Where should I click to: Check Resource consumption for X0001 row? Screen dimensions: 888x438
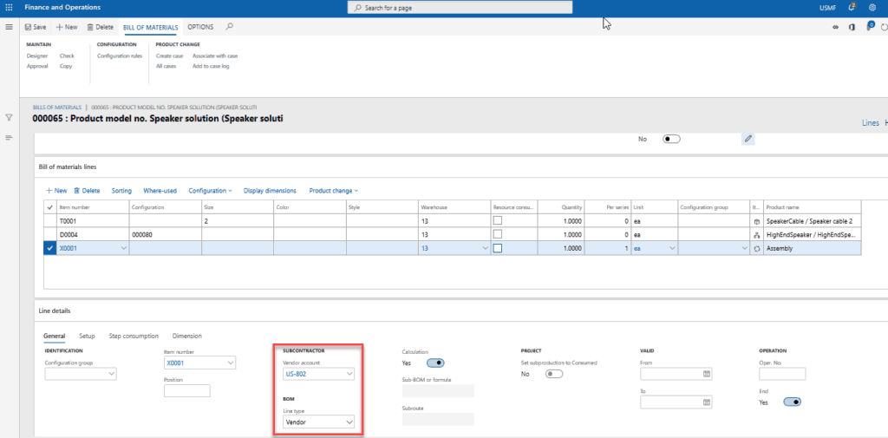click(497, 247)
